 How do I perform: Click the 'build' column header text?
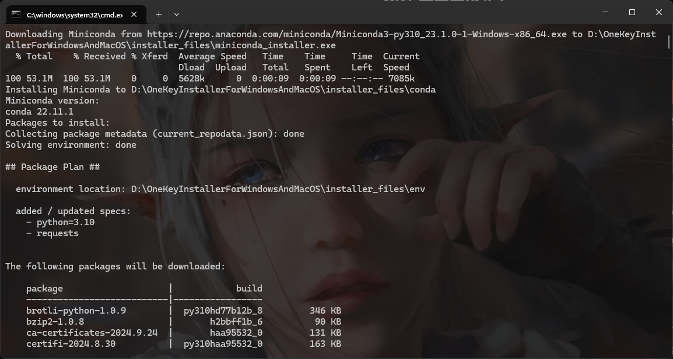(249, 289)
